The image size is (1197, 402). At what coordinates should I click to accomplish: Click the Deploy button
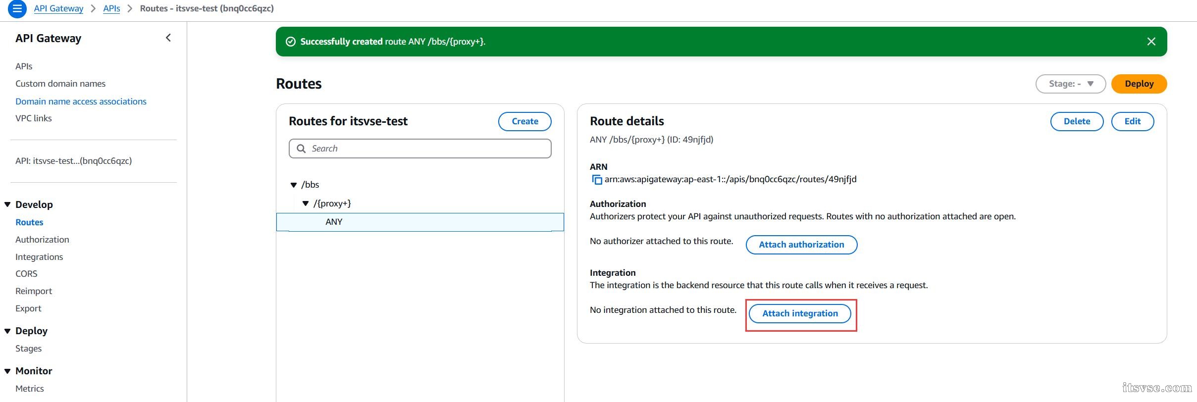tap(1139, 84)
